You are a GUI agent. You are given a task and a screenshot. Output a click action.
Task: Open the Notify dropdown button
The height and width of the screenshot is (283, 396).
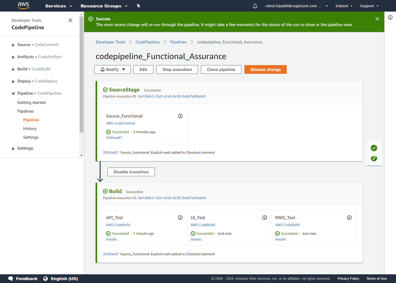pyautogui.click(x=112, y=69)
